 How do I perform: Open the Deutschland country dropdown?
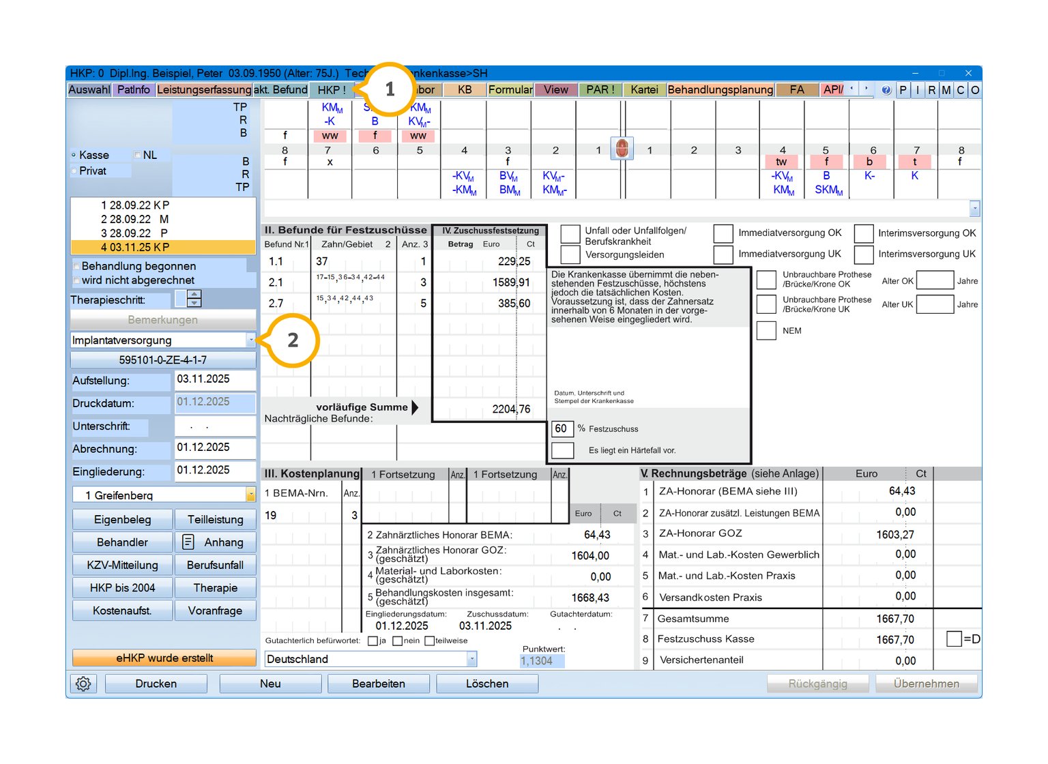pyautogui.click(x=471, y=659)
